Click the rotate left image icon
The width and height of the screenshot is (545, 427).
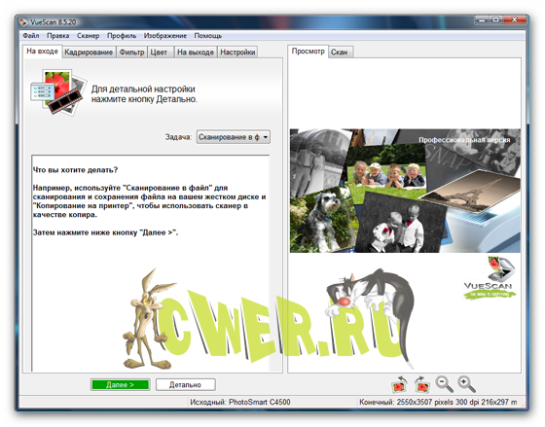(399, 384)
